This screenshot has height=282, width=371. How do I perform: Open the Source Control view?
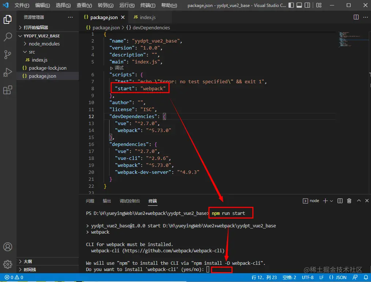point(8,55)
